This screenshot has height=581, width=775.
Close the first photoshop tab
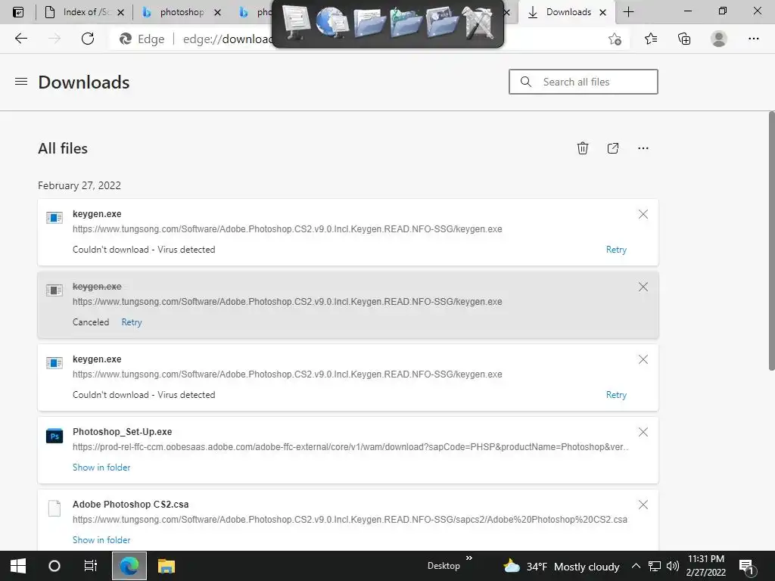coord(217,12)
